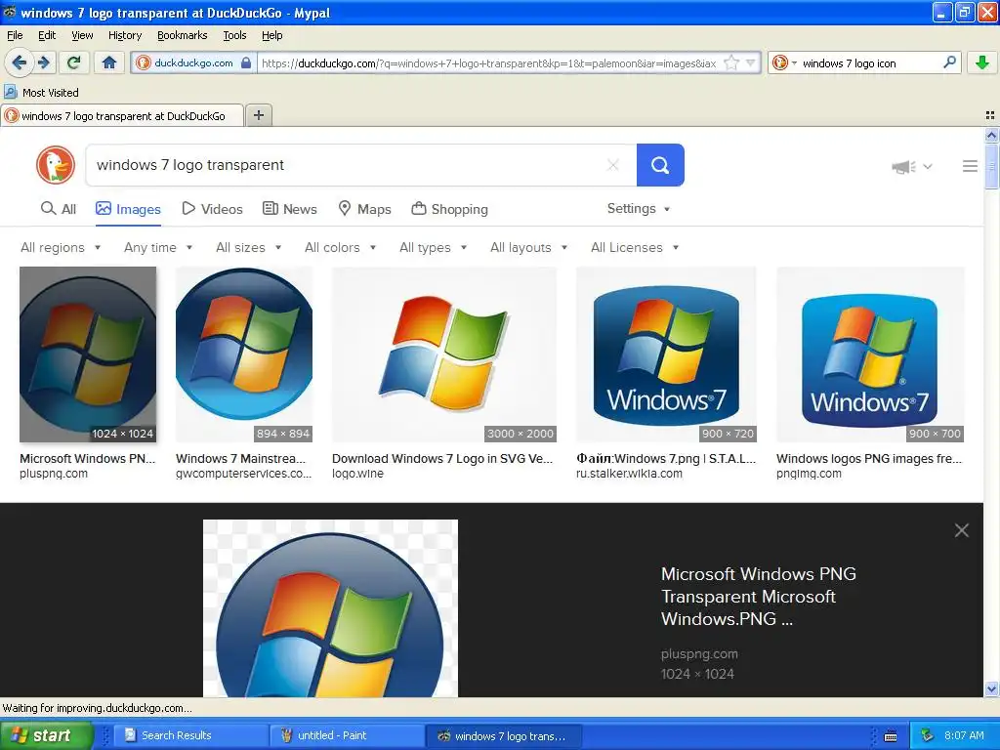Bookmark this page with the star icon
The height and width of the screenshot is (750, 1000).
[x=731, y=62]
